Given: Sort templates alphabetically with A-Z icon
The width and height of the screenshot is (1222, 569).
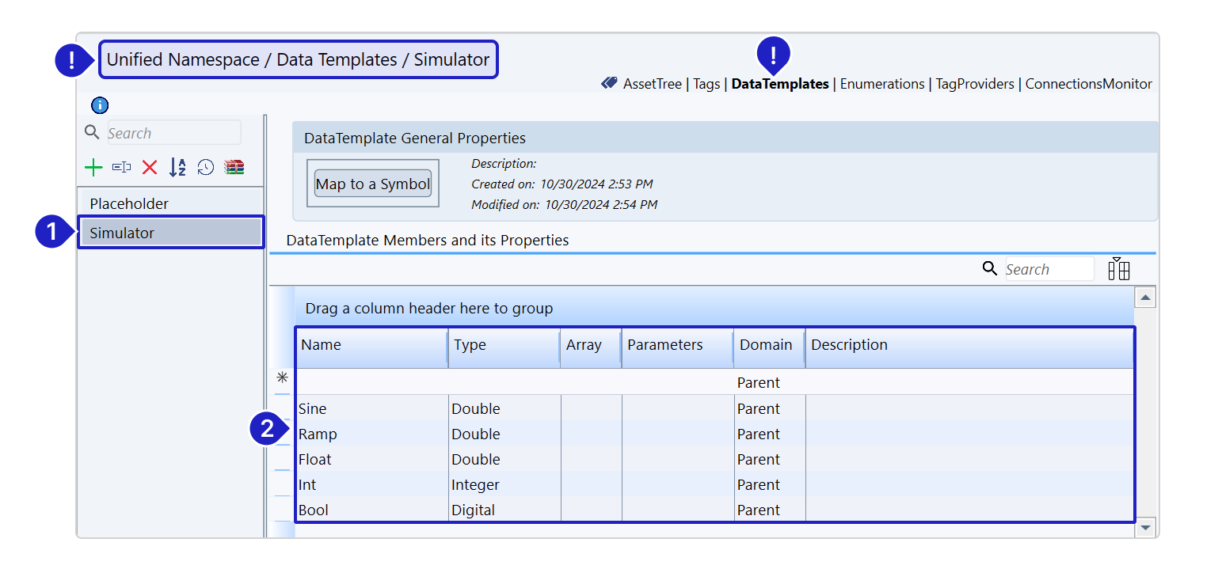Looking at the screenshot, I should (x=177, y=167).
